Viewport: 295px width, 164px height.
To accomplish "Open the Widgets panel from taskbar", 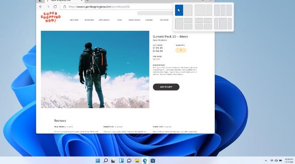I will pos(121,160).
